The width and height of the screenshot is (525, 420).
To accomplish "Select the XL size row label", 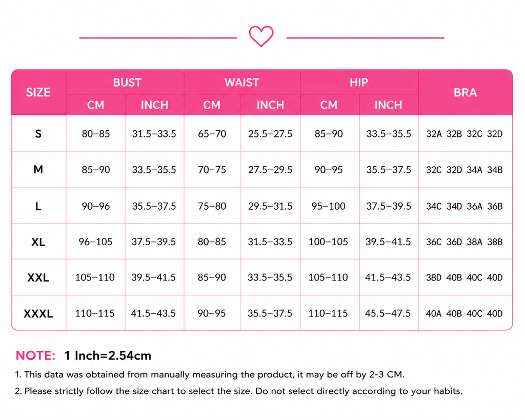I will pyautogui.click(x=38, y=242).
